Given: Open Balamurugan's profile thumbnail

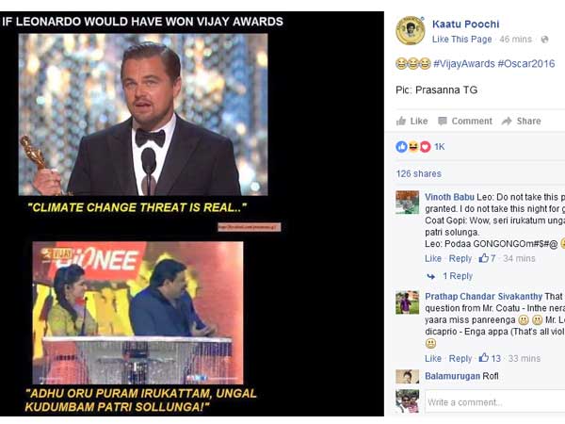Looking at the screenshot, I should 407,376.
